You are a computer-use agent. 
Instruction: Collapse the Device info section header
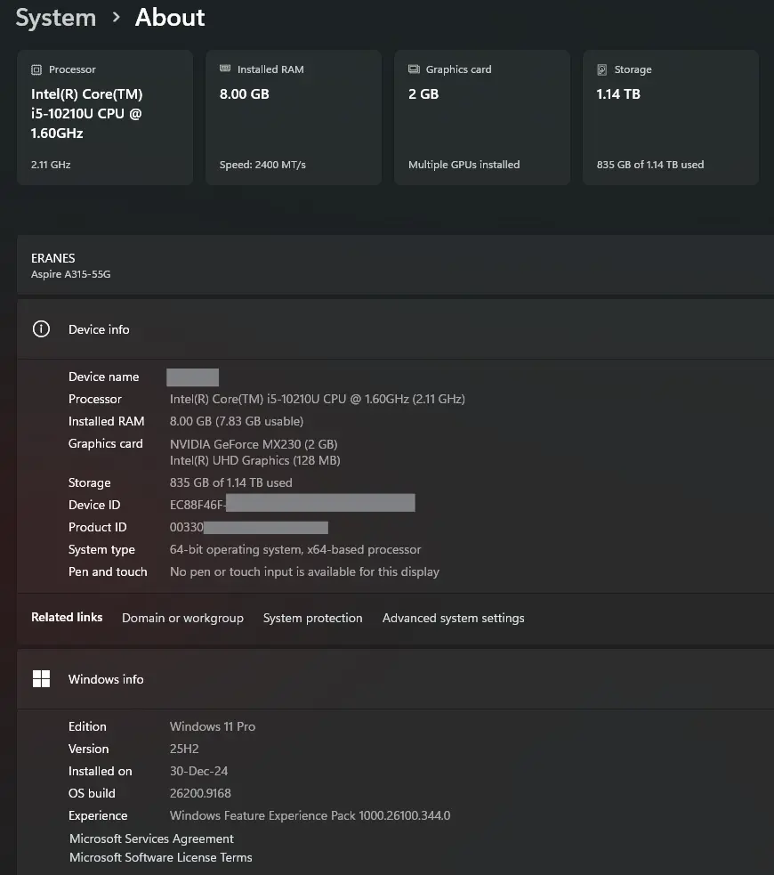click(x=395, y=329)
